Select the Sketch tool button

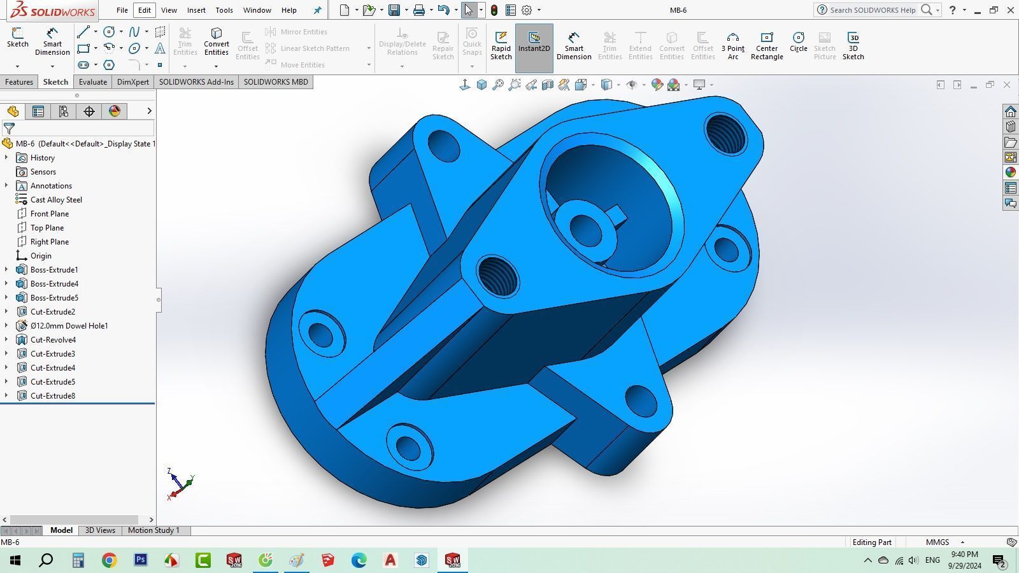click(x=18, y=38)
